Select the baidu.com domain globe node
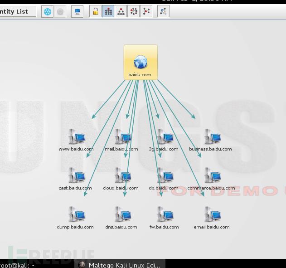The image size is (286, 268). click(x=141, y=62)
